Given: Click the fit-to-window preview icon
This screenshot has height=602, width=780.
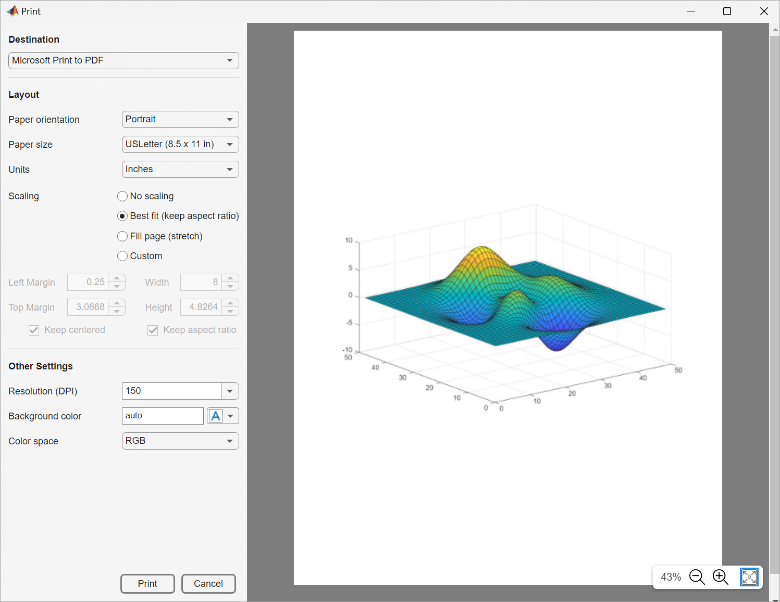Looking at the screenshot, I should point(749,577).
